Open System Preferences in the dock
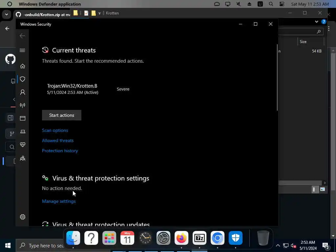 tap(163, 238)
